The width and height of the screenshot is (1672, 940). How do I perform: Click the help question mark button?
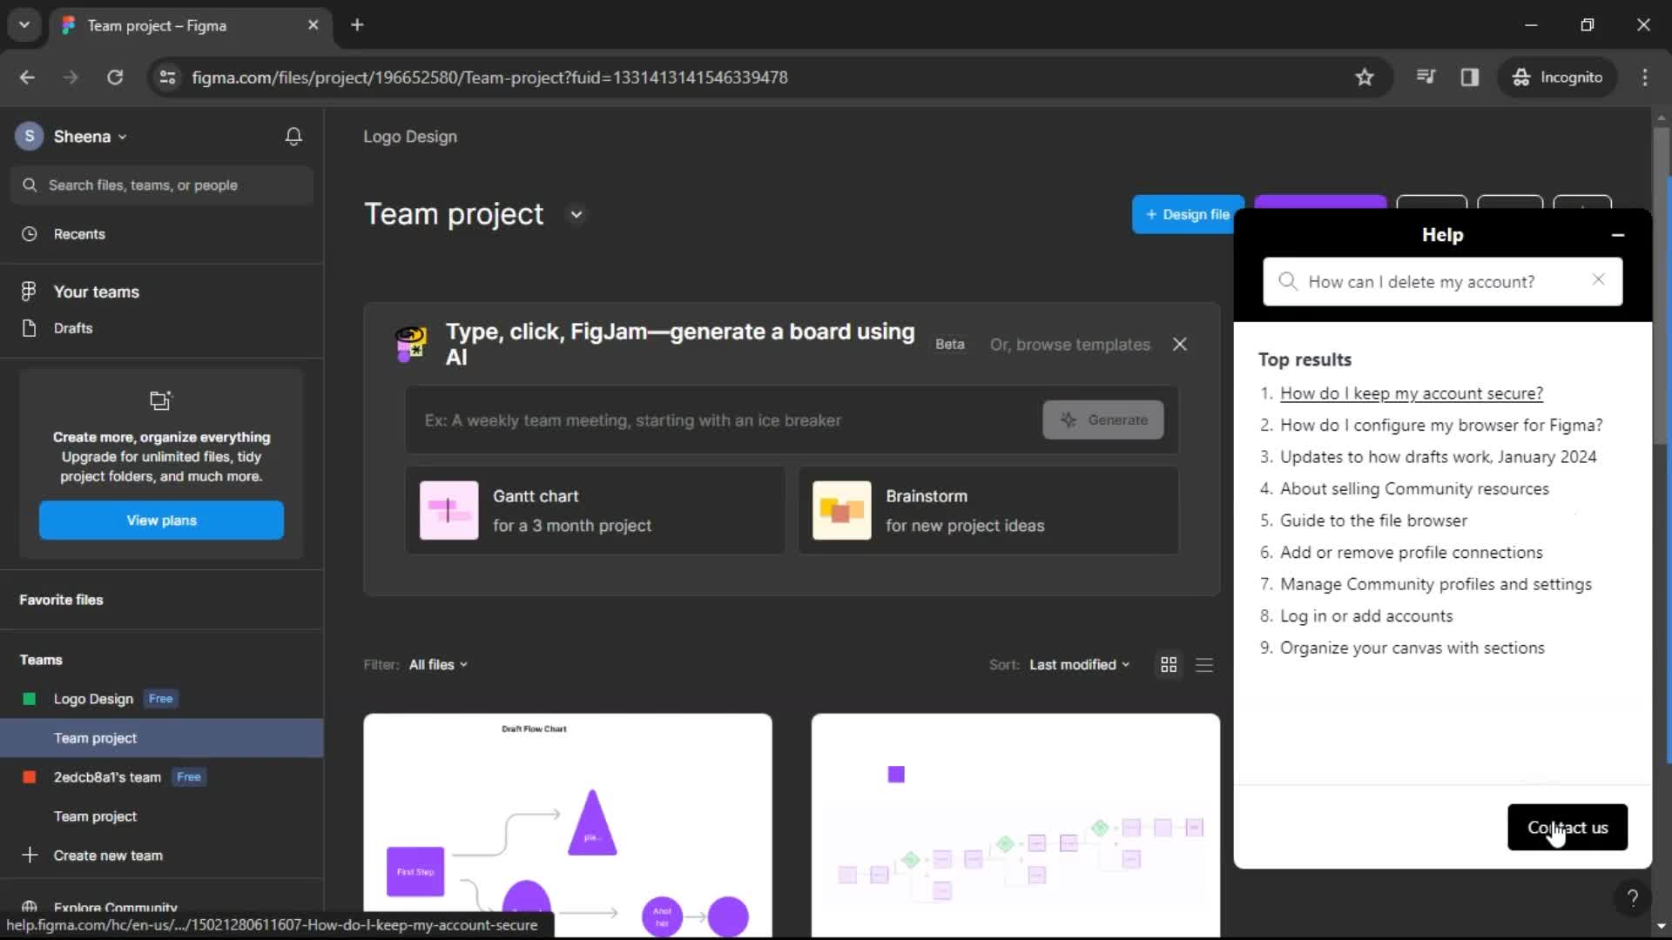coord(1632,898)
